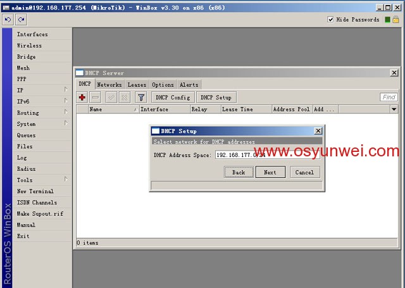This screenshot has height=288, width=405.
Task: Expand the IP submenu arrow
Action: tap(66, 90)
